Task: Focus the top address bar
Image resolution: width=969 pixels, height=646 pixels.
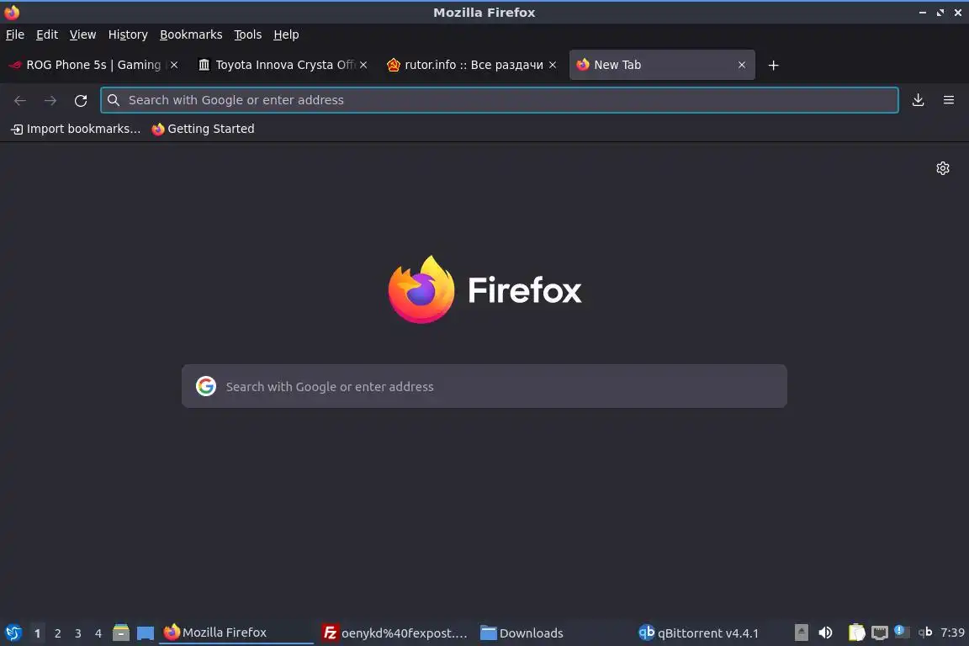Action: 500,100
